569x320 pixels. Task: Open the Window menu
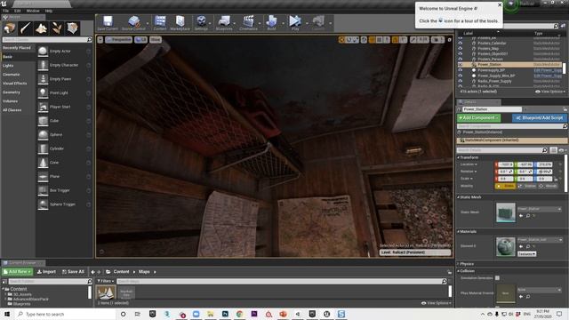pyautogui.click(x=33, y=11)
